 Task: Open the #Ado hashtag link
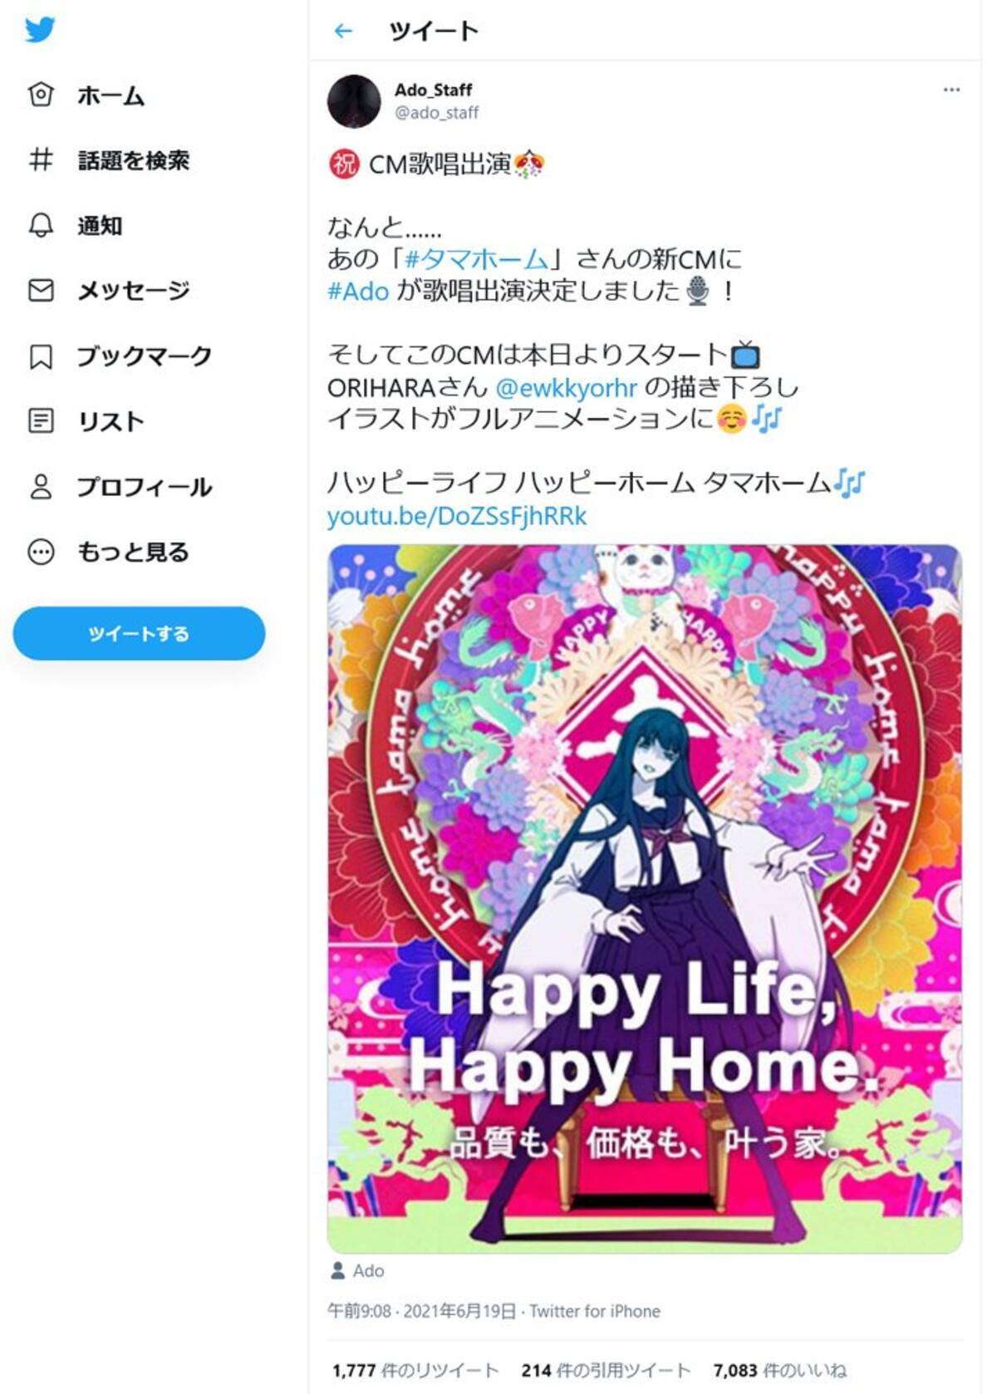pyautogui.click(x=358, y=292)
